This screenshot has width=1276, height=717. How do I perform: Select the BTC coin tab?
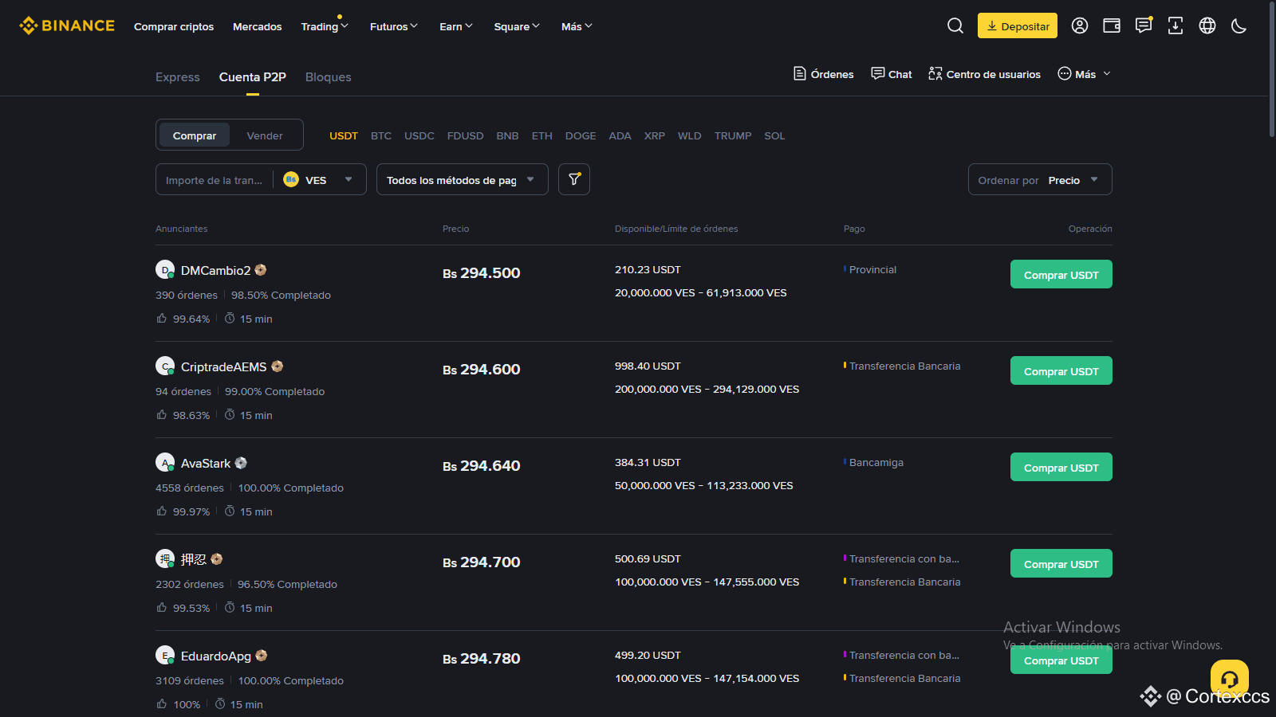(x=381, y=135)
